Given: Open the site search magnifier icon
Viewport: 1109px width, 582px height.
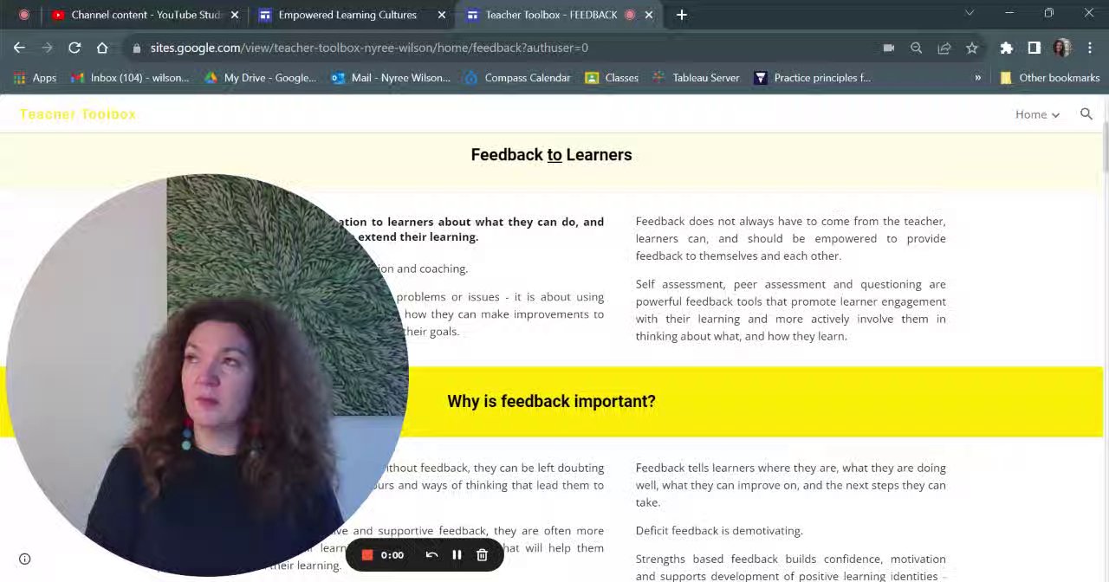Looking at the screenshot, I should (x=1086, y=114).
